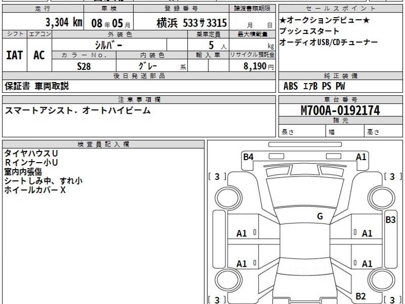This screenshot has width=405, height=304.
Task: Select inspector note ホイールカバーX
Action: pos(35,190)
